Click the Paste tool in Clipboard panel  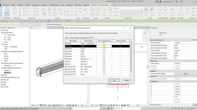click(x=15, y=11)
